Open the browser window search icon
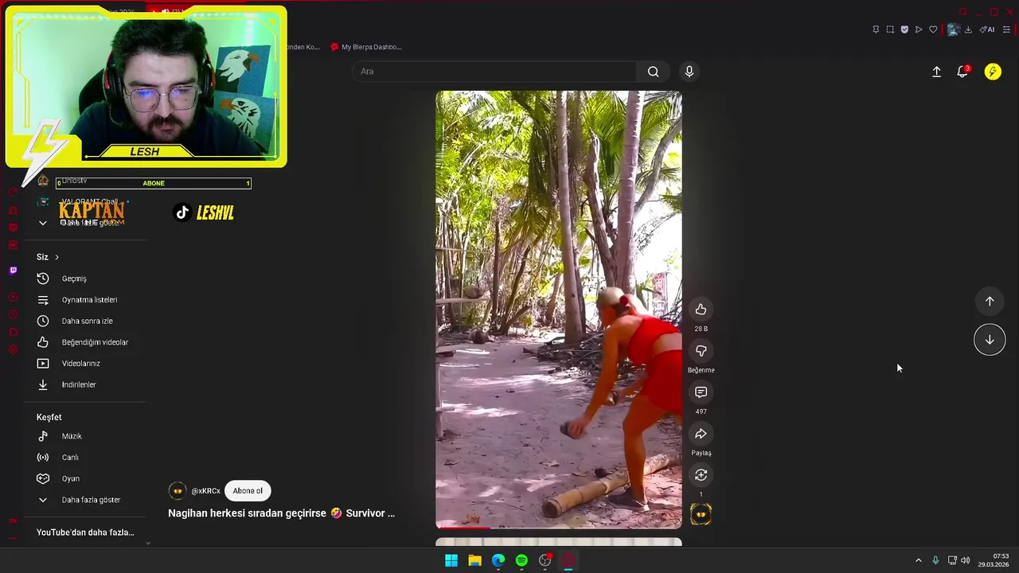The width and height of the screenshot is (1019, 573). (963, 12)
